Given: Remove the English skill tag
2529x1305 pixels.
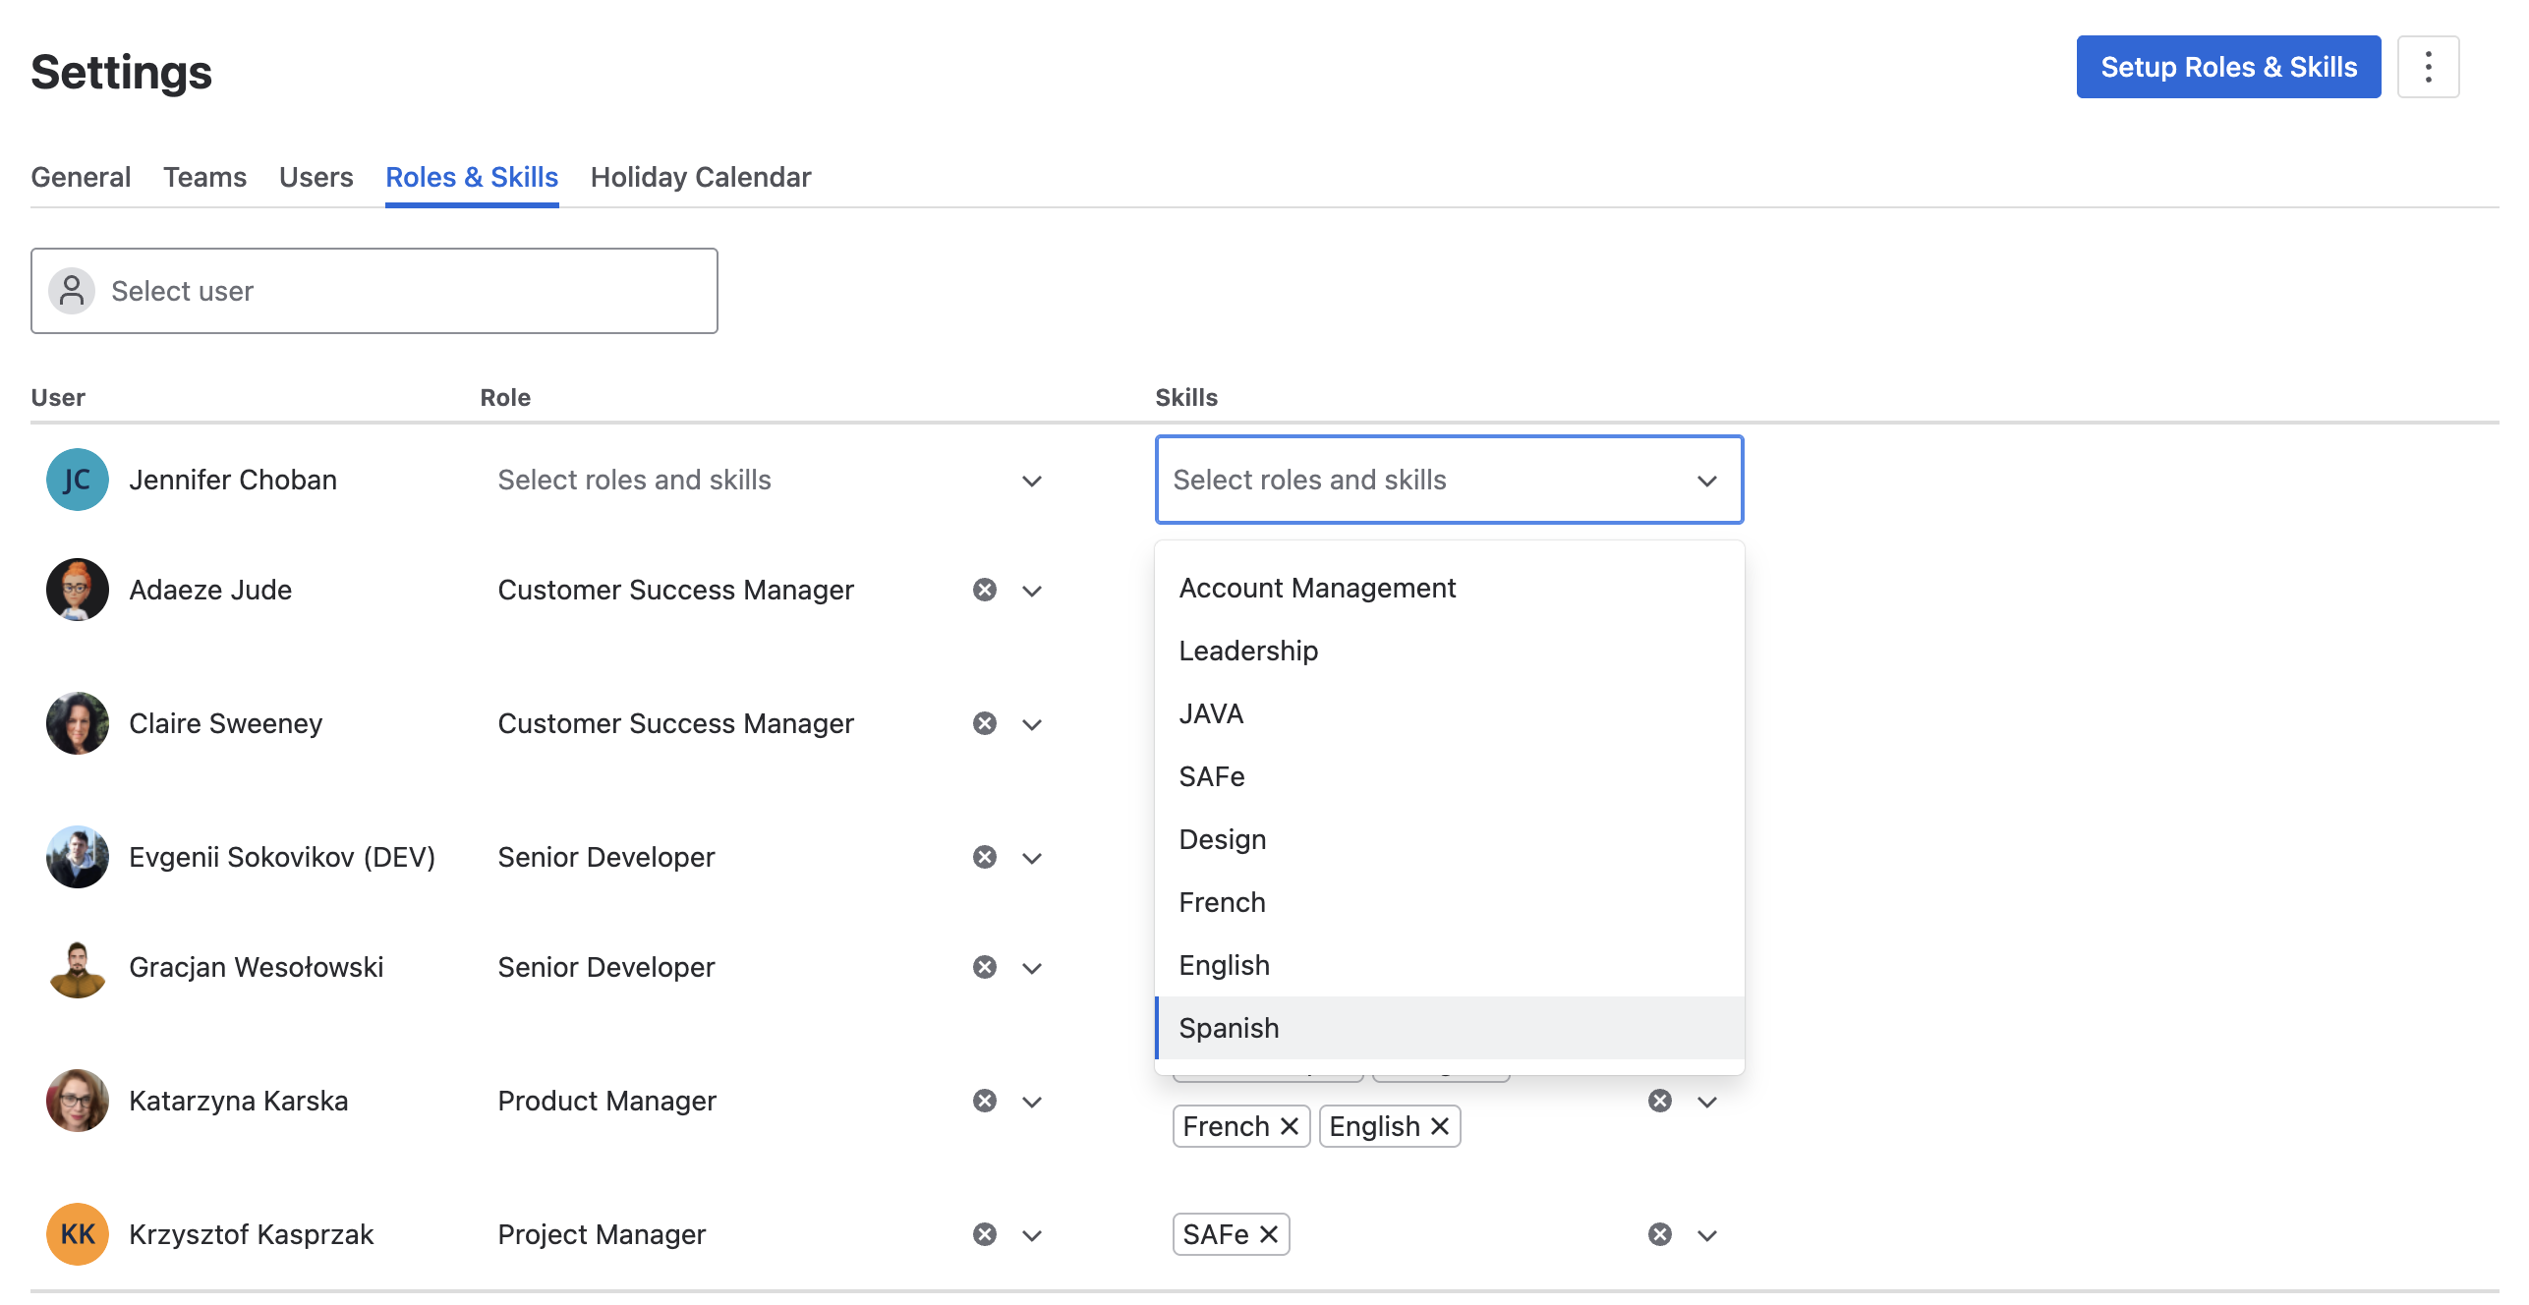Looking at the screenshot, I should pos(1440,1126).
